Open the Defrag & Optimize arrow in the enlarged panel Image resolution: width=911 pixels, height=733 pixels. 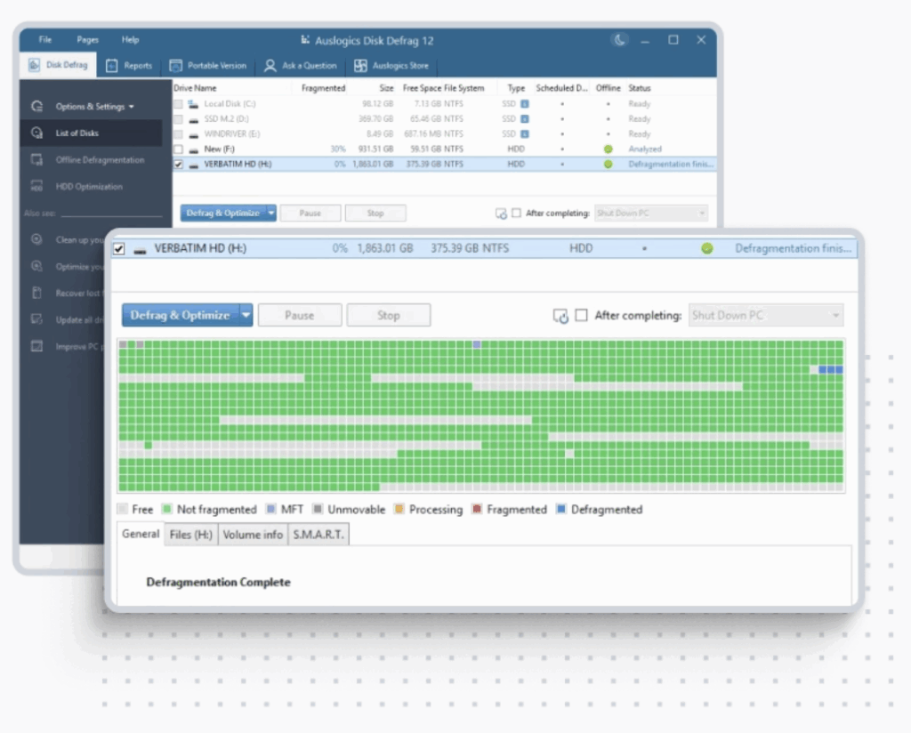246,315
